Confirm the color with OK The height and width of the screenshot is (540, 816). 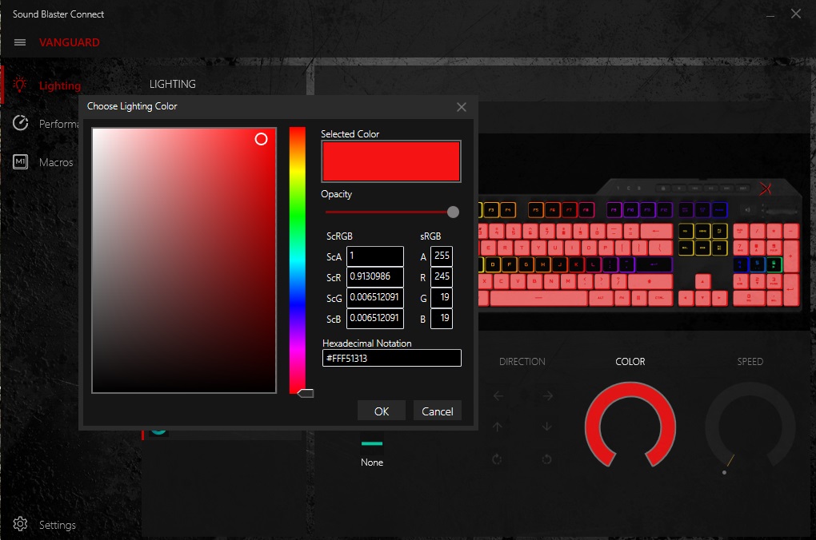382,411
